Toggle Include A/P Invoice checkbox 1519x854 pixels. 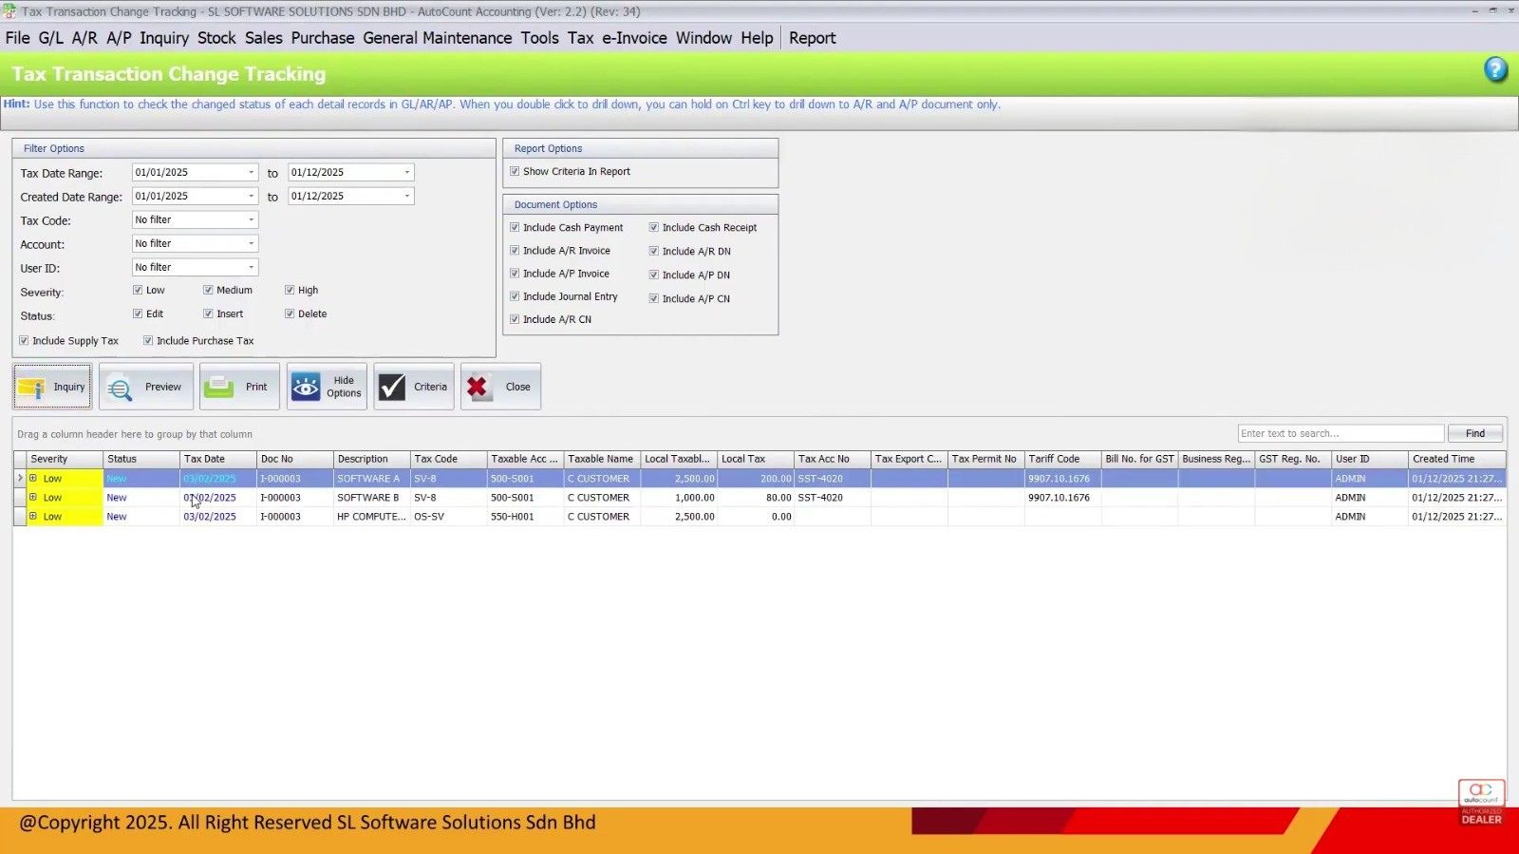515,273
